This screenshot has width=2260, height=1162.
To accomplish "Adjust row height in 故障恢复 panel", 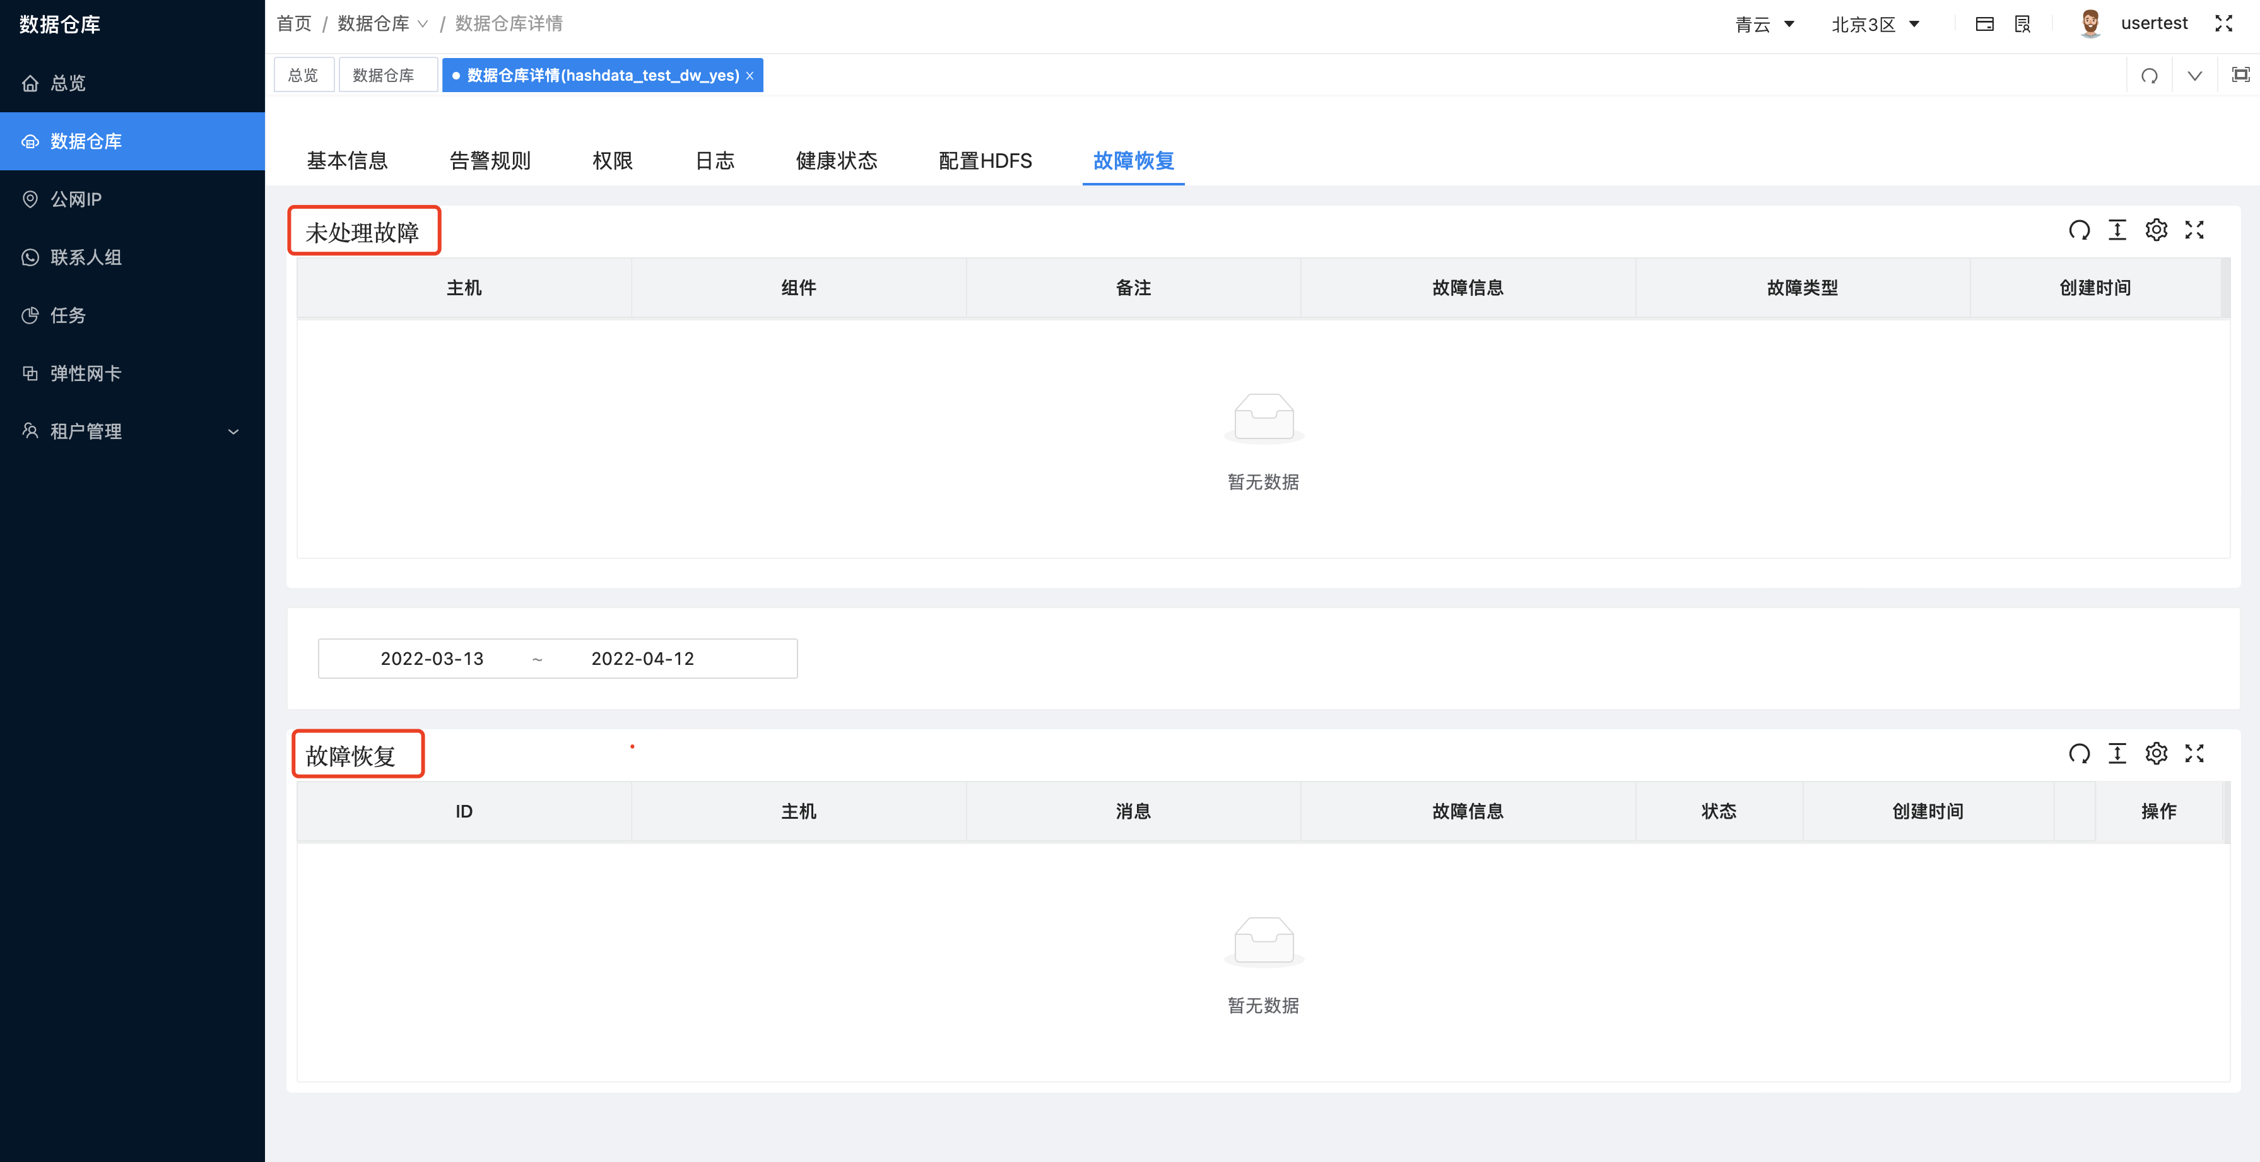I will click(x=2118, y=753).
